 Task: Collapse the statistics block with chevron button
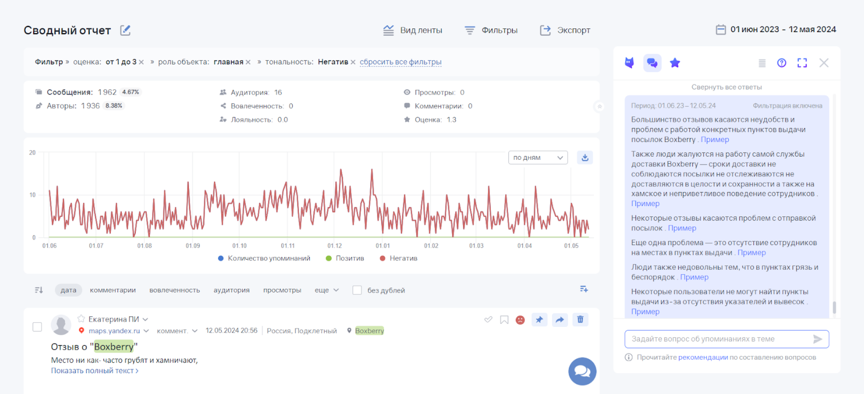click(x=599, y=106)
